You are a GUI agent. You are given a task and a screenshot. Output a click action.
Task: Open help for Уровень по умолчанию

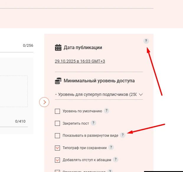[x=107, y=111]
